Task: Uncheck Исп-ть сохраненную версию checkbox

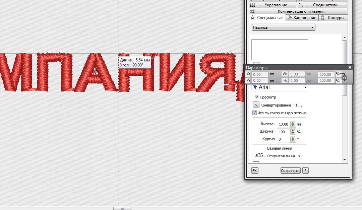Action: point(255,113)
